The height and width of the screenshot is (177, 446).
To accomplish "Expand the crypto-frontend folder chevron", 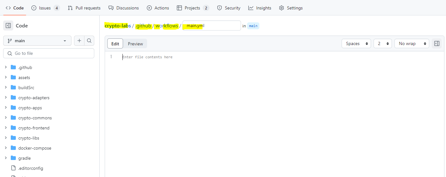I will pyautogui.click(x=6, y=128).
